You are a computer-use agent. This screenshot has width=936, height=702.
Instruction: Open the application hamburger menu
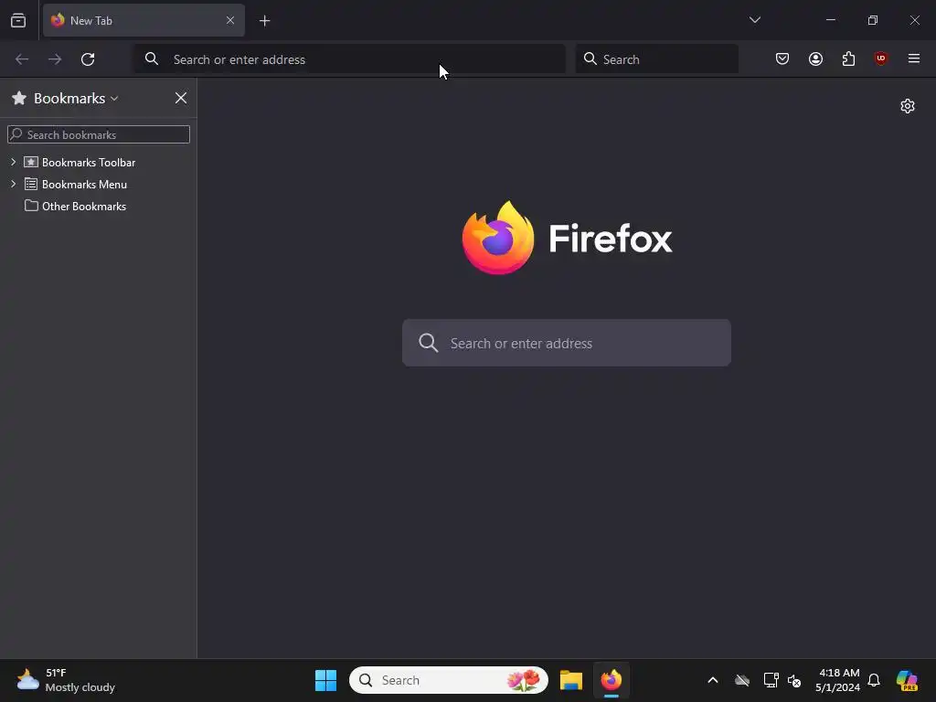(x=913, y=58)
